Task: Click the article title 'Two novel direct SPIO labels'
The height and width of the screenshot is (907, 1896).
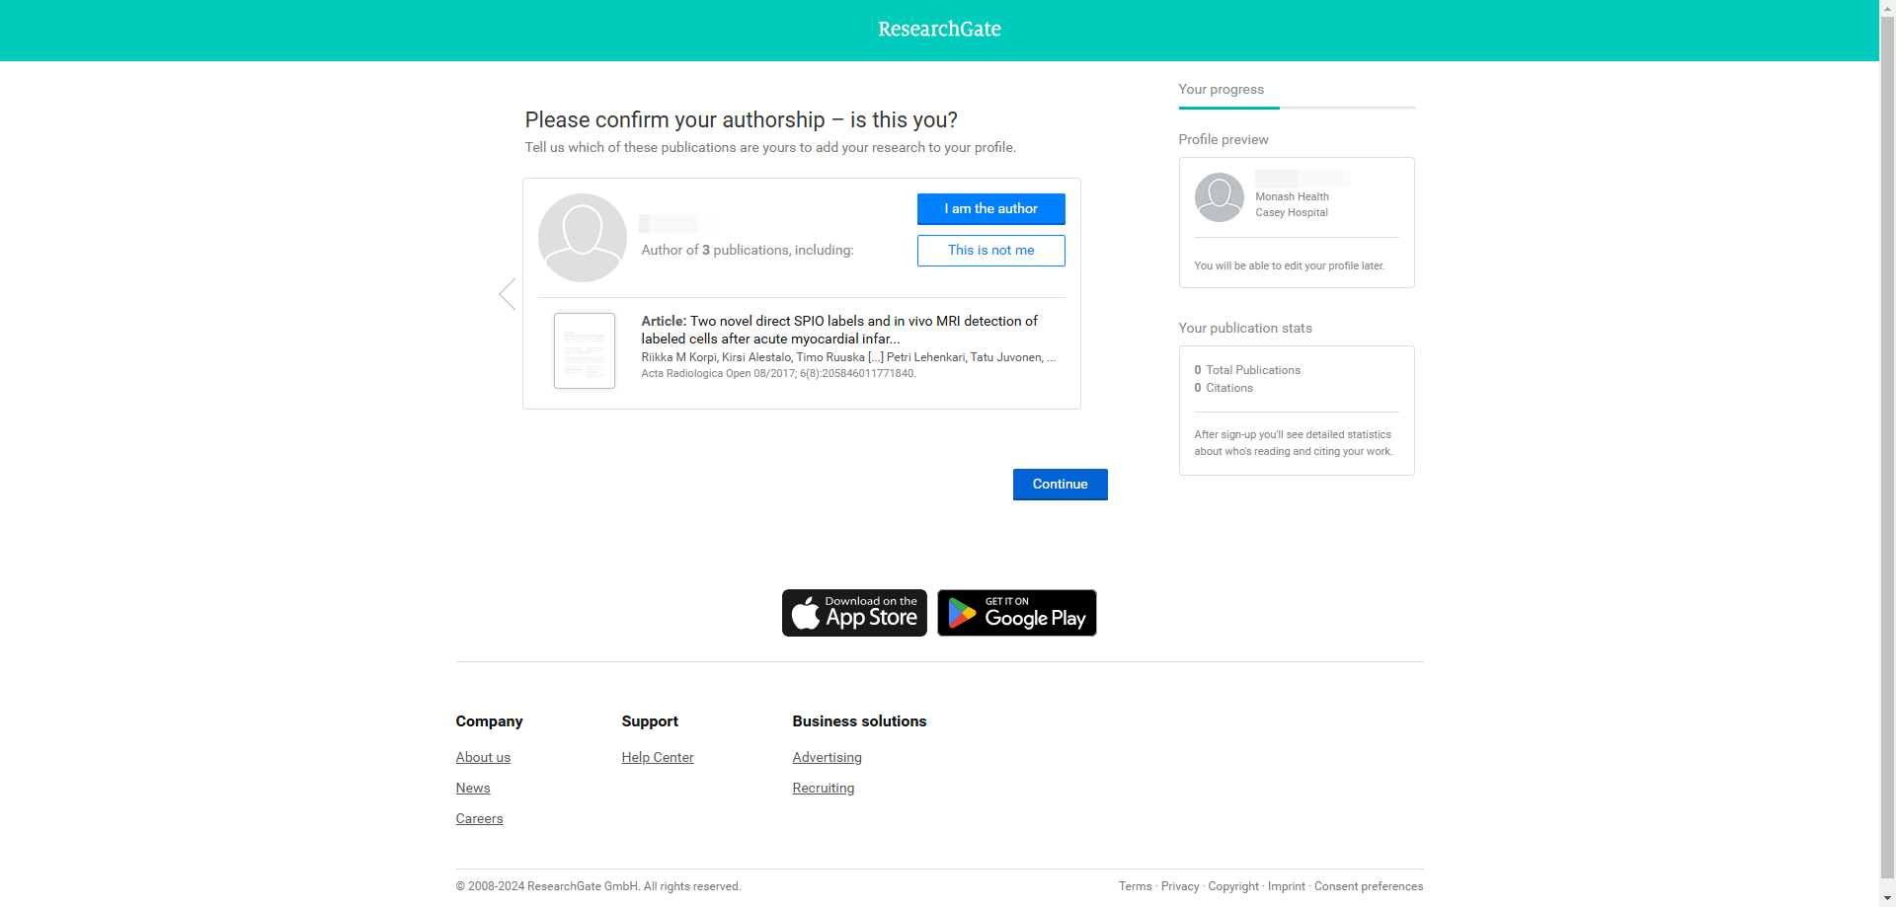Action: (x=839, y=330)
